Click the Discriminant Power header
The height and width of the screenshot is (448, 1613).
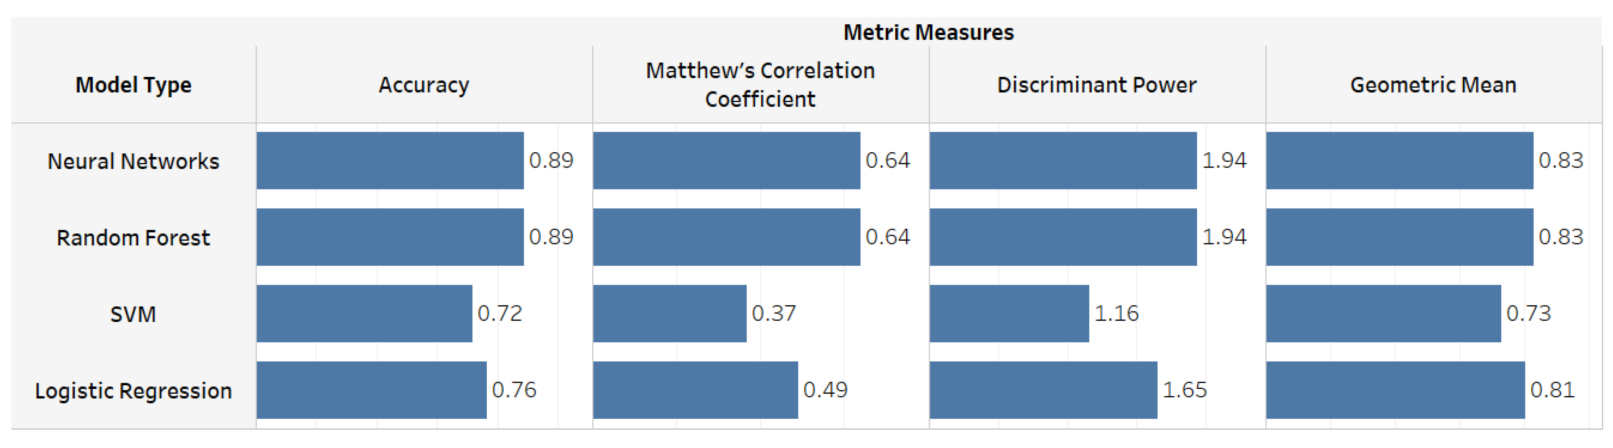click(x=1096, y=85)
